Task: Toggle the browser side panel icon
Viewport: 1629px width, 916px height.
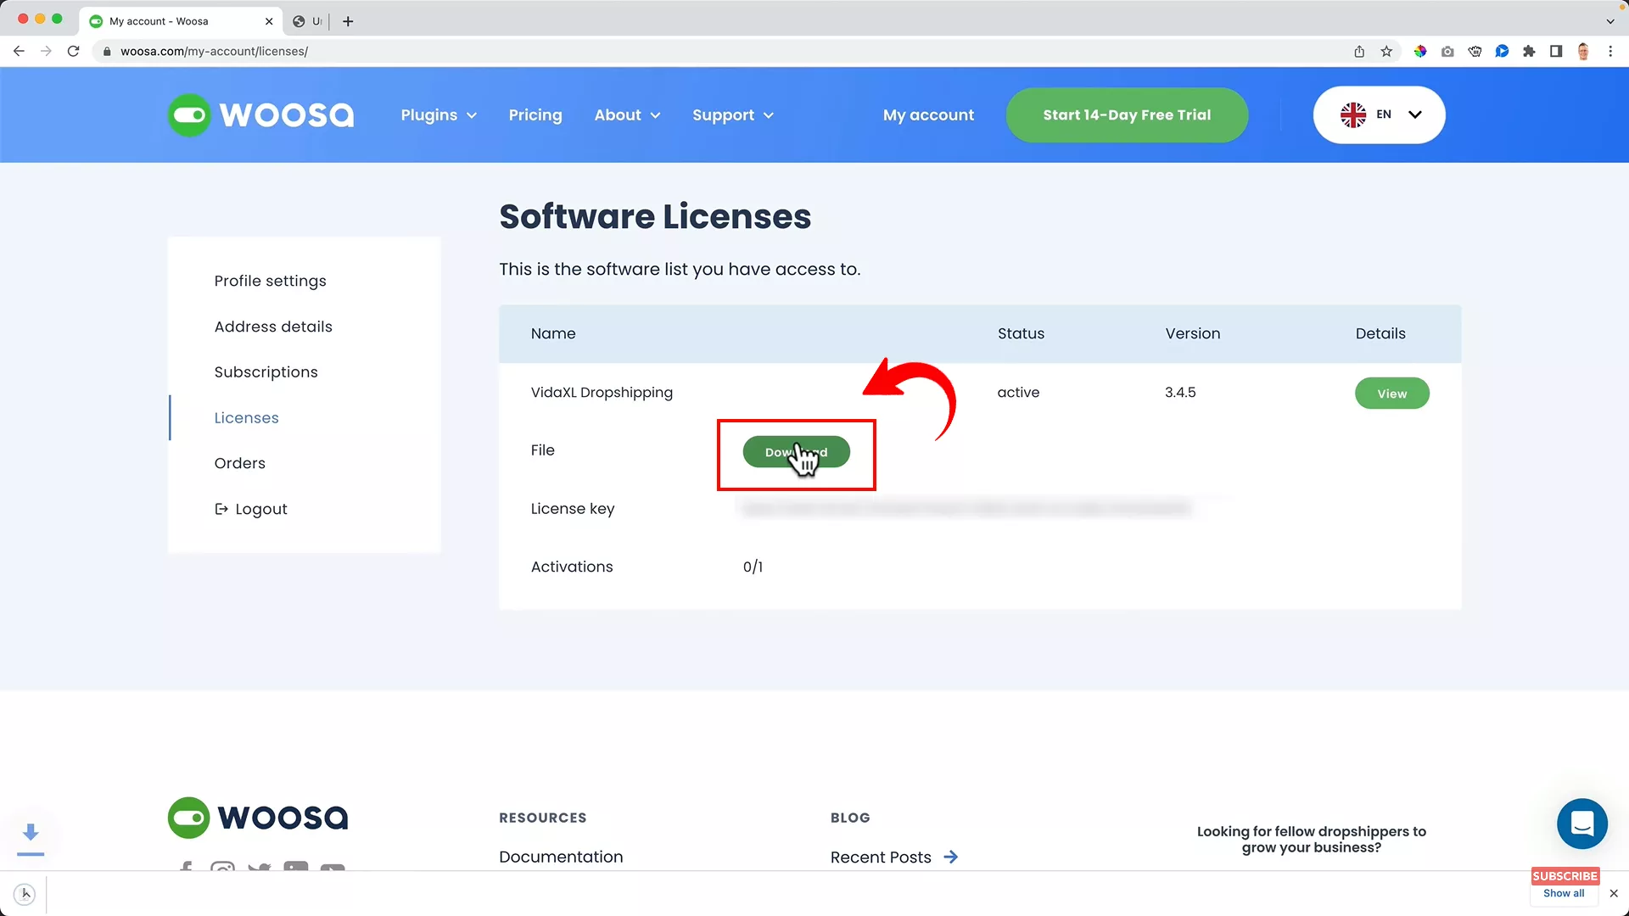Action: [x=1556, y=51]
